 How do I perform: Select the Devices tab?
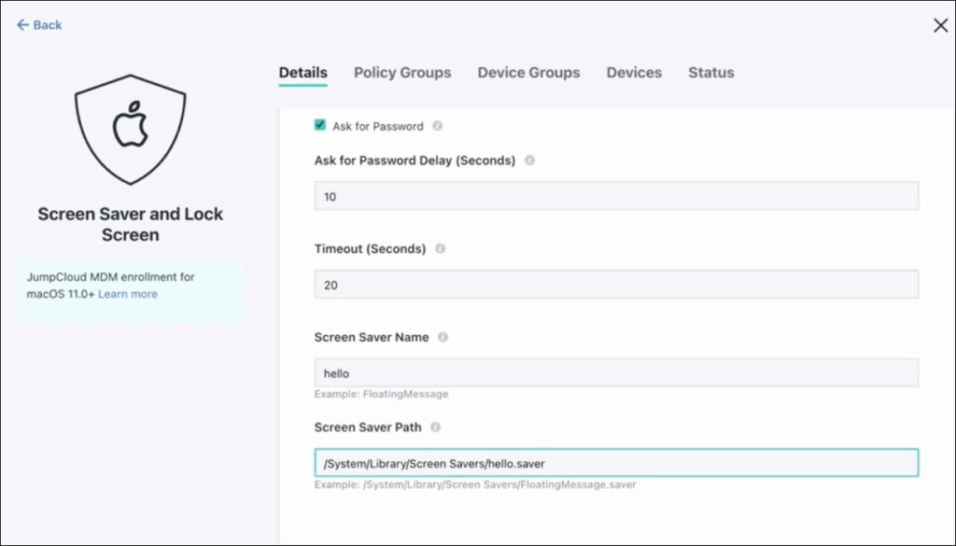click(x=634, y=73)
